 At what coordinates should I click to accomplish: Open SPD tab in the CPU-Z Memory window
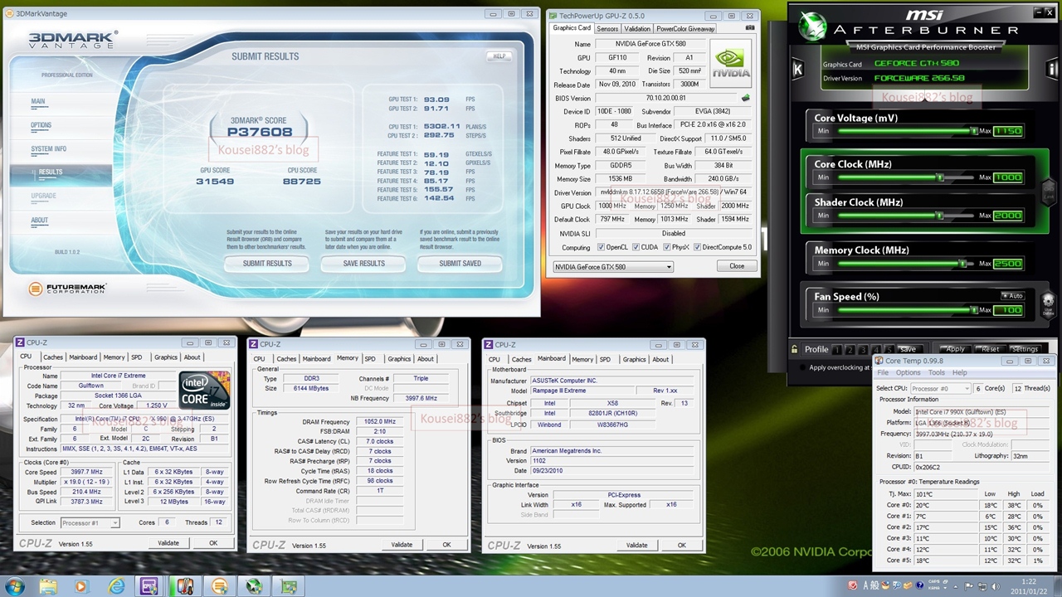[370, 359]
